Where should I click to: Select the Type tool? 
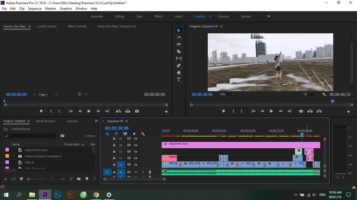[x=179, y=80]
